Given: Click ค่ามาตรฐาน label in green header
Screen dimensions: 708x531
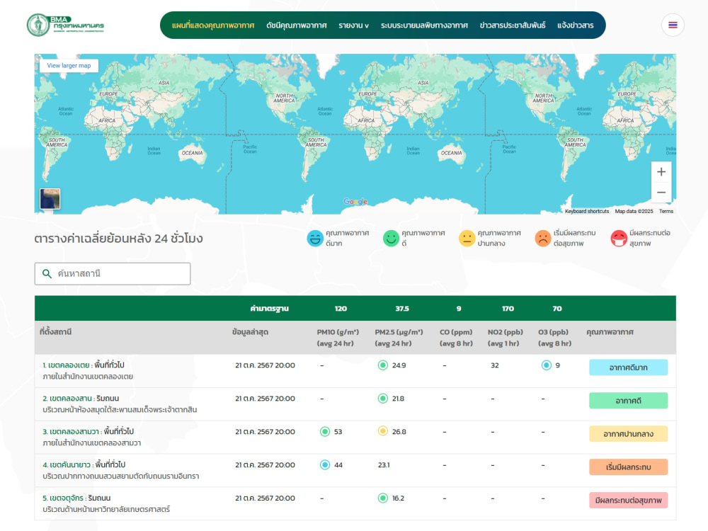Looking at the screenshot, I should [x=269, y=309].
